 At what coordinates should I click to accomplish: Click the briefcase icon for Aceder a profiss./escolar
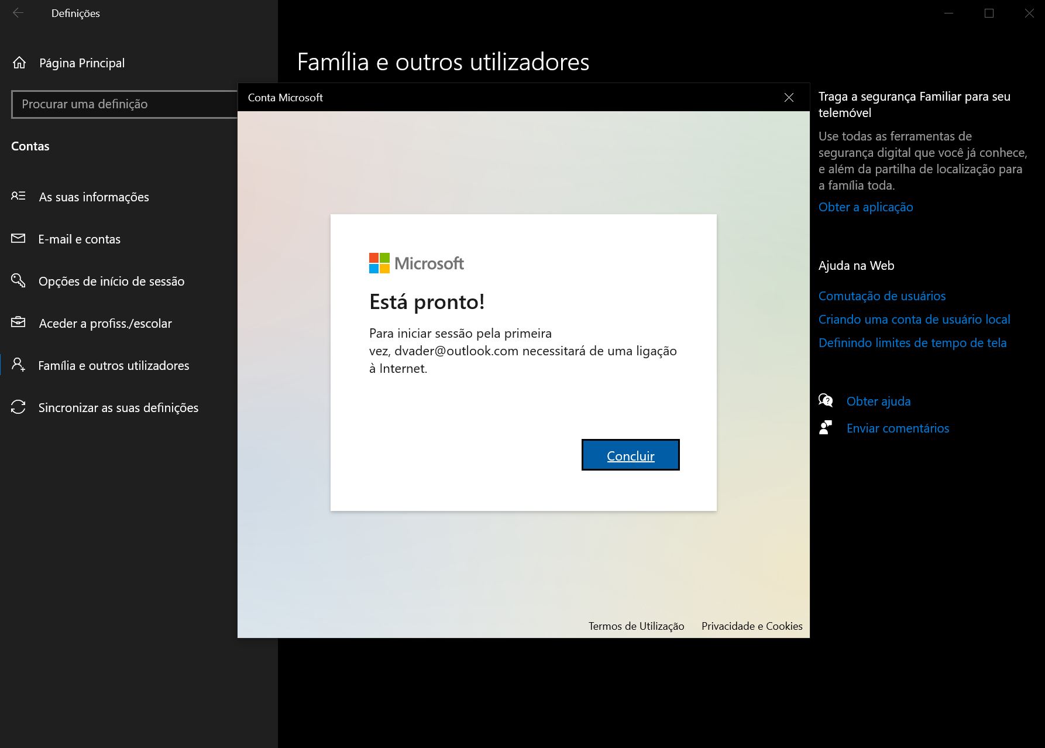(18, 322)
